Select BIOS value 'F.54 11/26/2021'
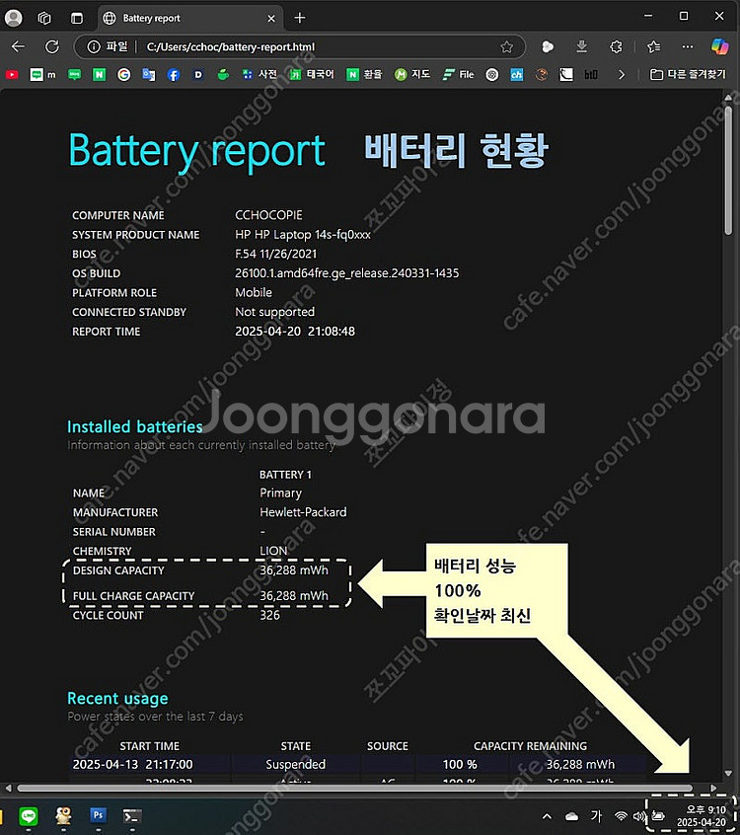 click(x=275, y=254)
